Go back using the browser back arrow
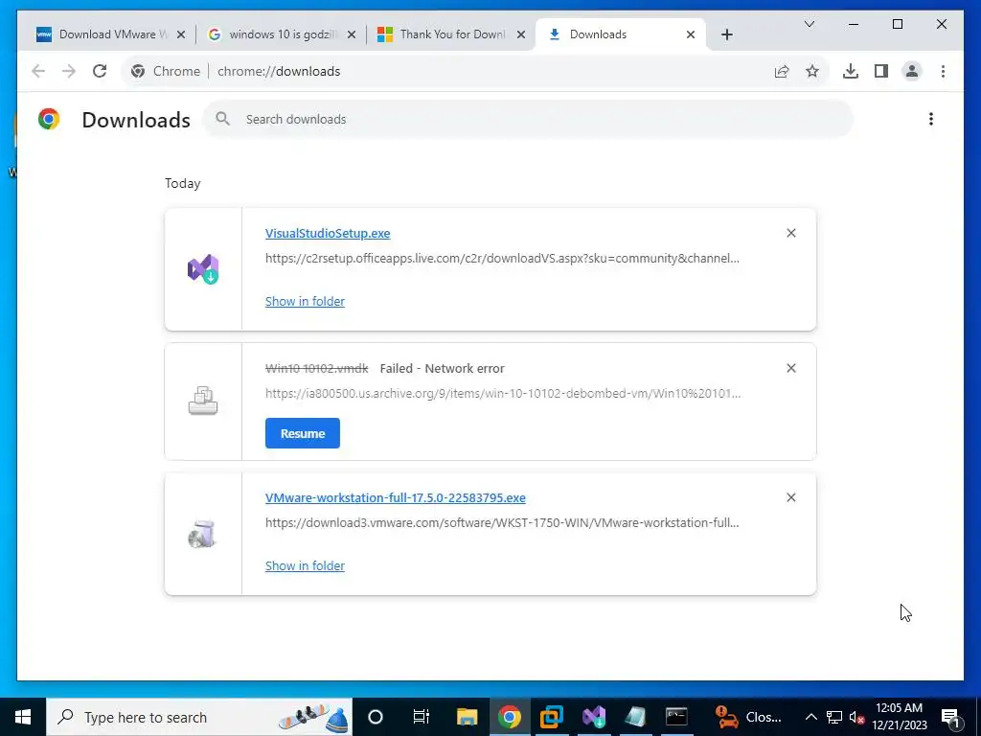This screenshot has width=981, height=736. click(38, 71)
